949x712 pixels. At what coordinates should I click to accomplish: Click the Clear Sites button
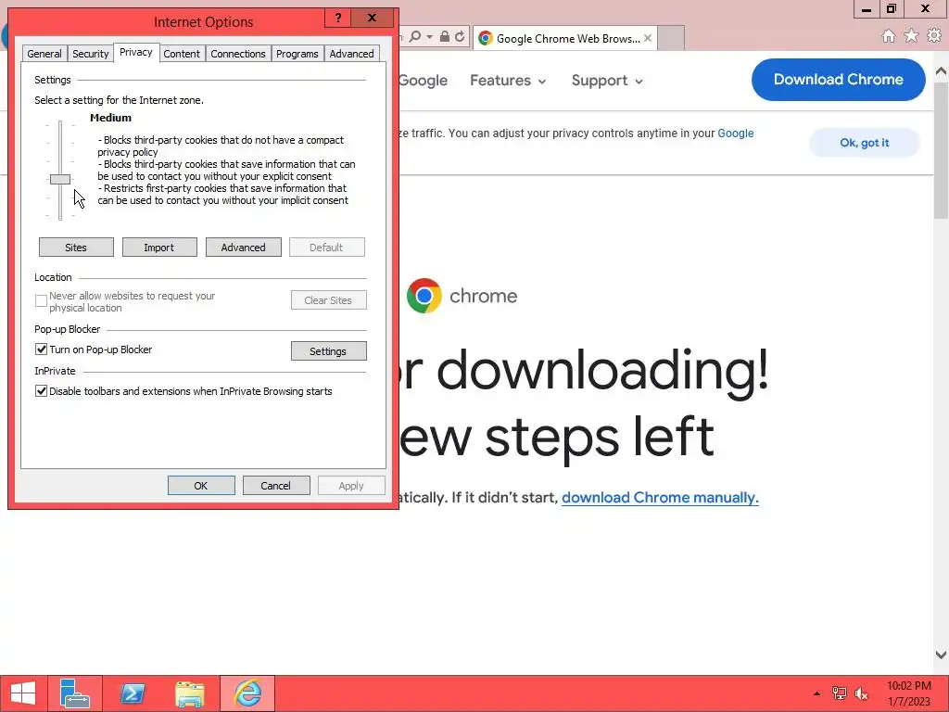(329, 300)
